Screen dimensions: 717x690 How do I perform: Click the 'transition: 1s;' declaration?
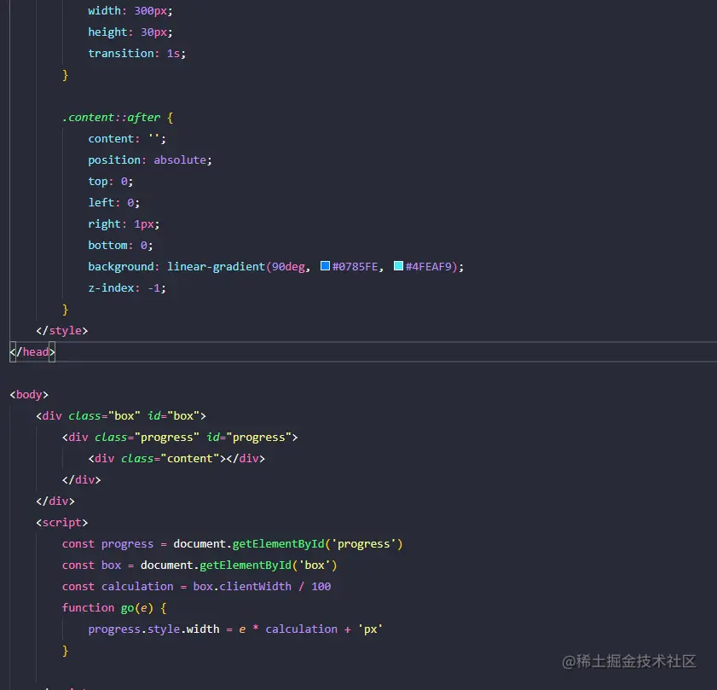(136, 54)
